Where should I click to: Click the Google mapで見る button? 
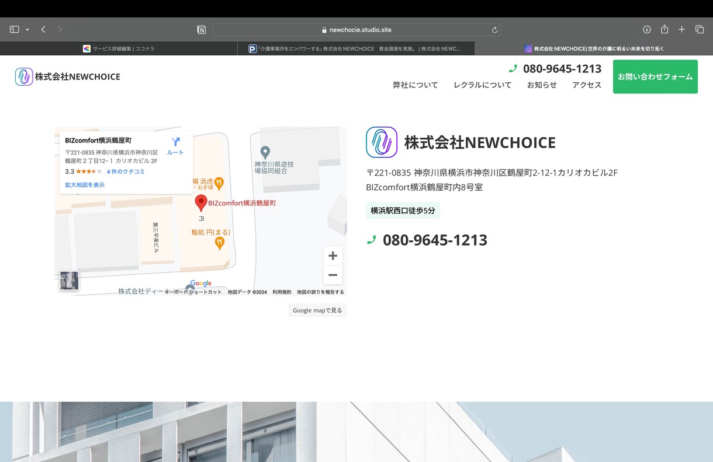click(317, 310)
